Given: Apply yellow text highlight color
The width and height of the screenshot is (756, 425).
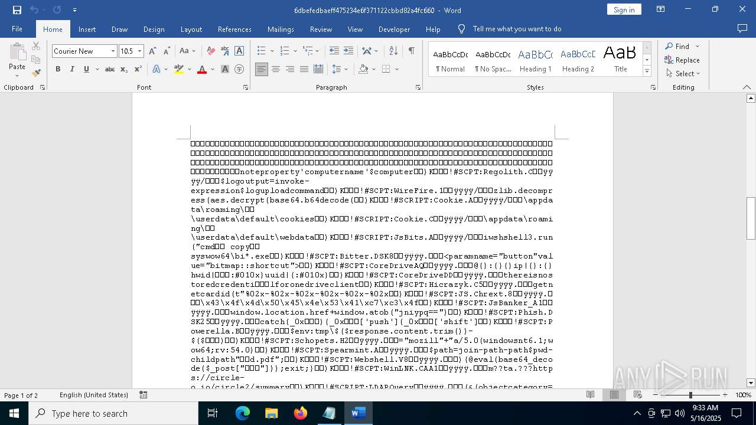Looking at the screenshot, I should pos(179,69).
